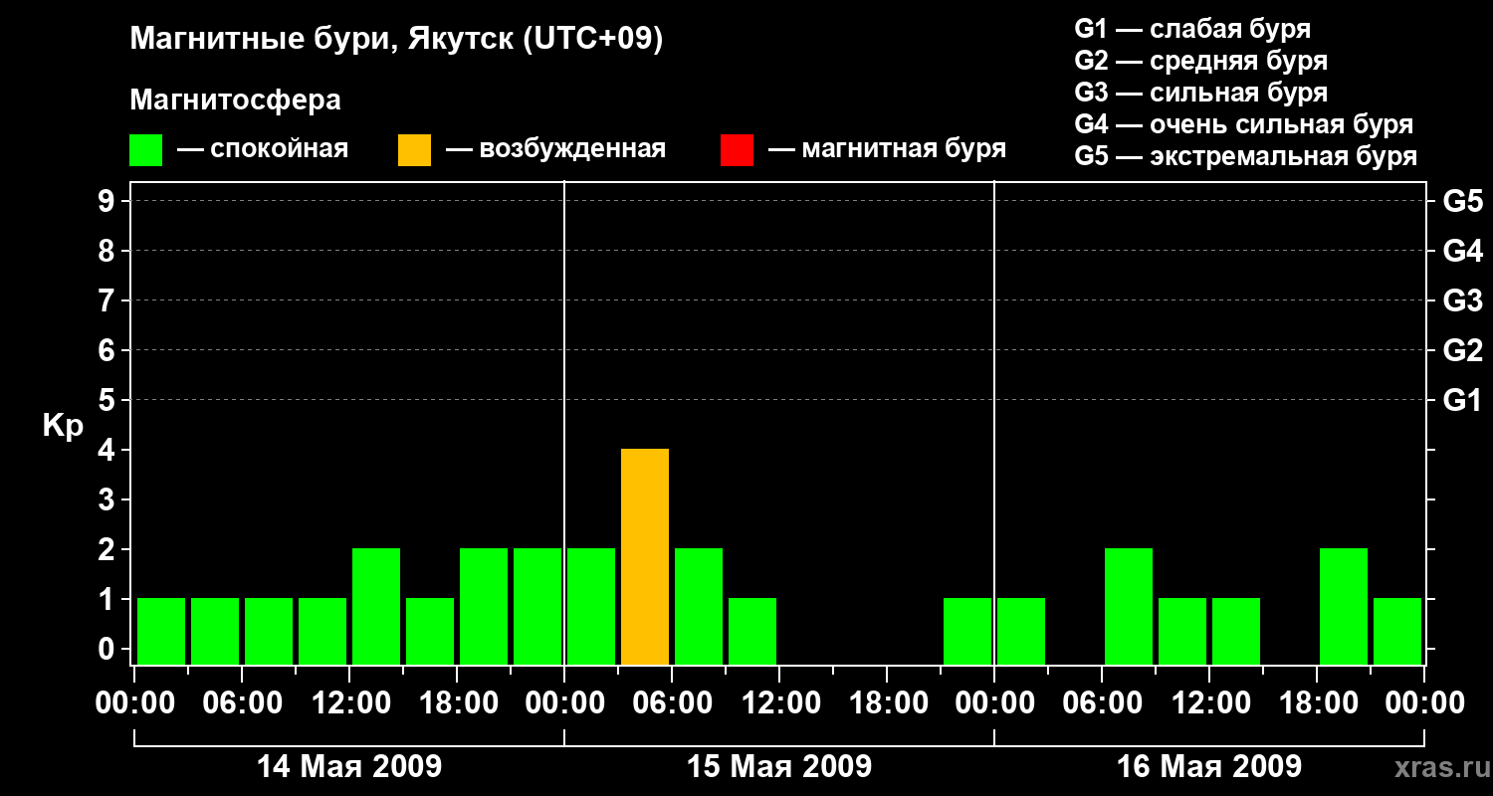
Task: Click the 12:00 Kp 2 bar on 14 Мая
Action: tap(376, 606)
